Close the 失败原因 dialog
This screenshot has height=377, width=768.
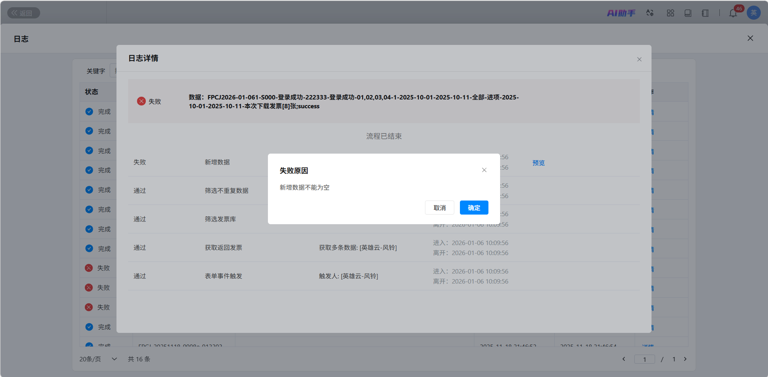click(484, 170)
